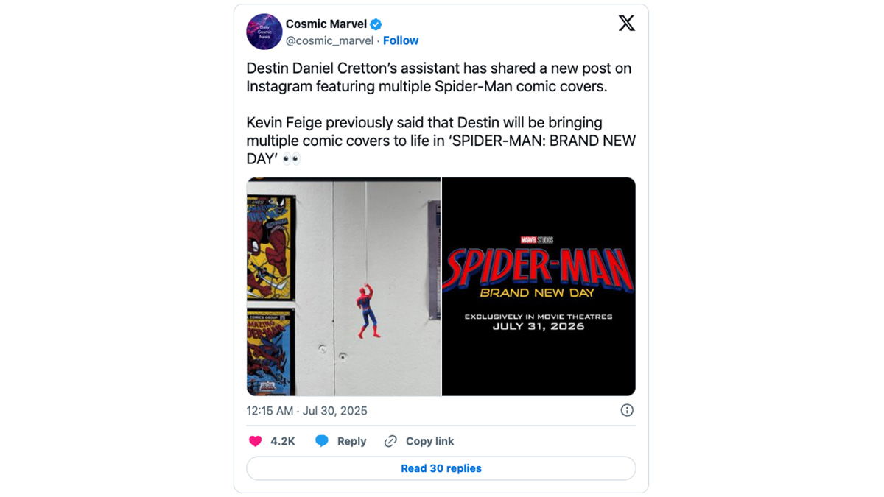Screen dimensions: 884x497
Task: Open the Cosmic Marvel profile avatar
Action: click(264, 32)
